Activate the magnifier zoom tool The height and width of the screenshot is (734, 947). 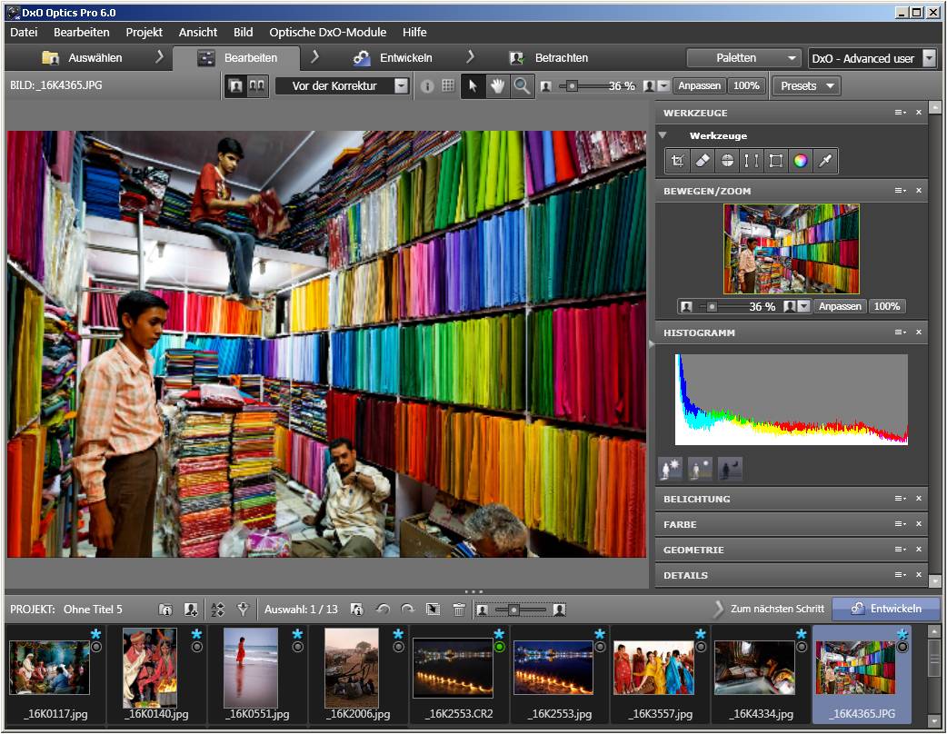[x=522, y=85]
